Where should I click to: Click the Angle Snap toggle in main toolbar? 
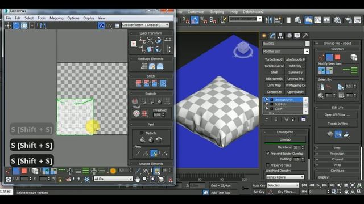195,20
